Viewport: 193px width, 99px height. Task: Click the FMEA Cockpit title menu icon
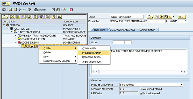coord(6,4)
